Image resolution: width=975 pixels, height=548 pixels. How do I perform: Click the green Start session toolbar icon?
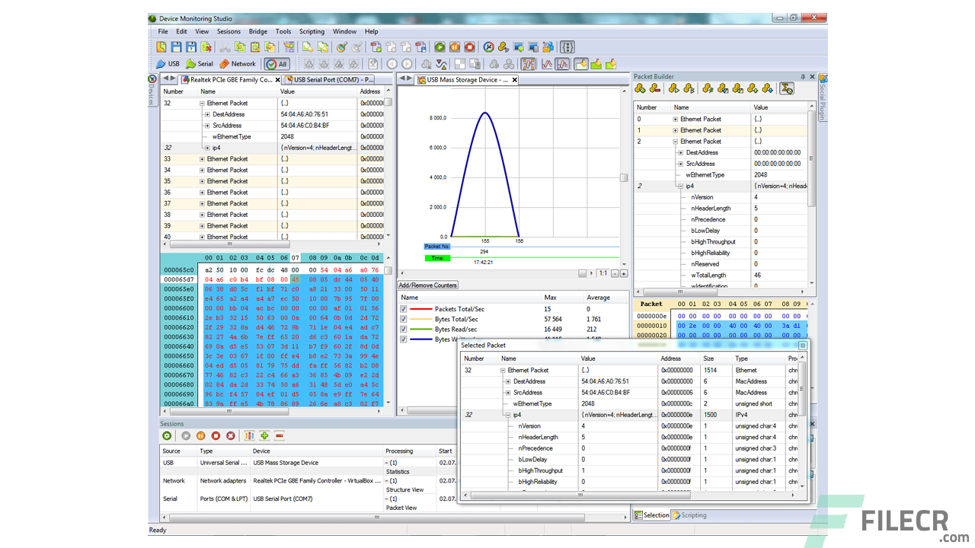point(440,46)
